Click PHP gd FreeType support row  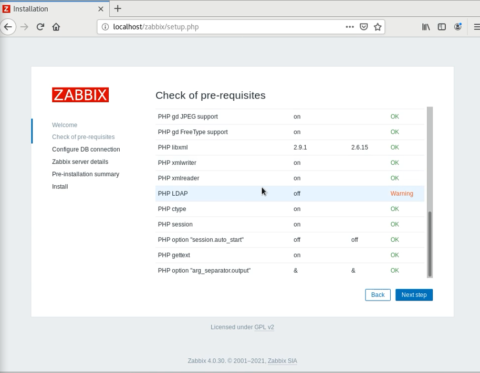click(x=290, y=132)
